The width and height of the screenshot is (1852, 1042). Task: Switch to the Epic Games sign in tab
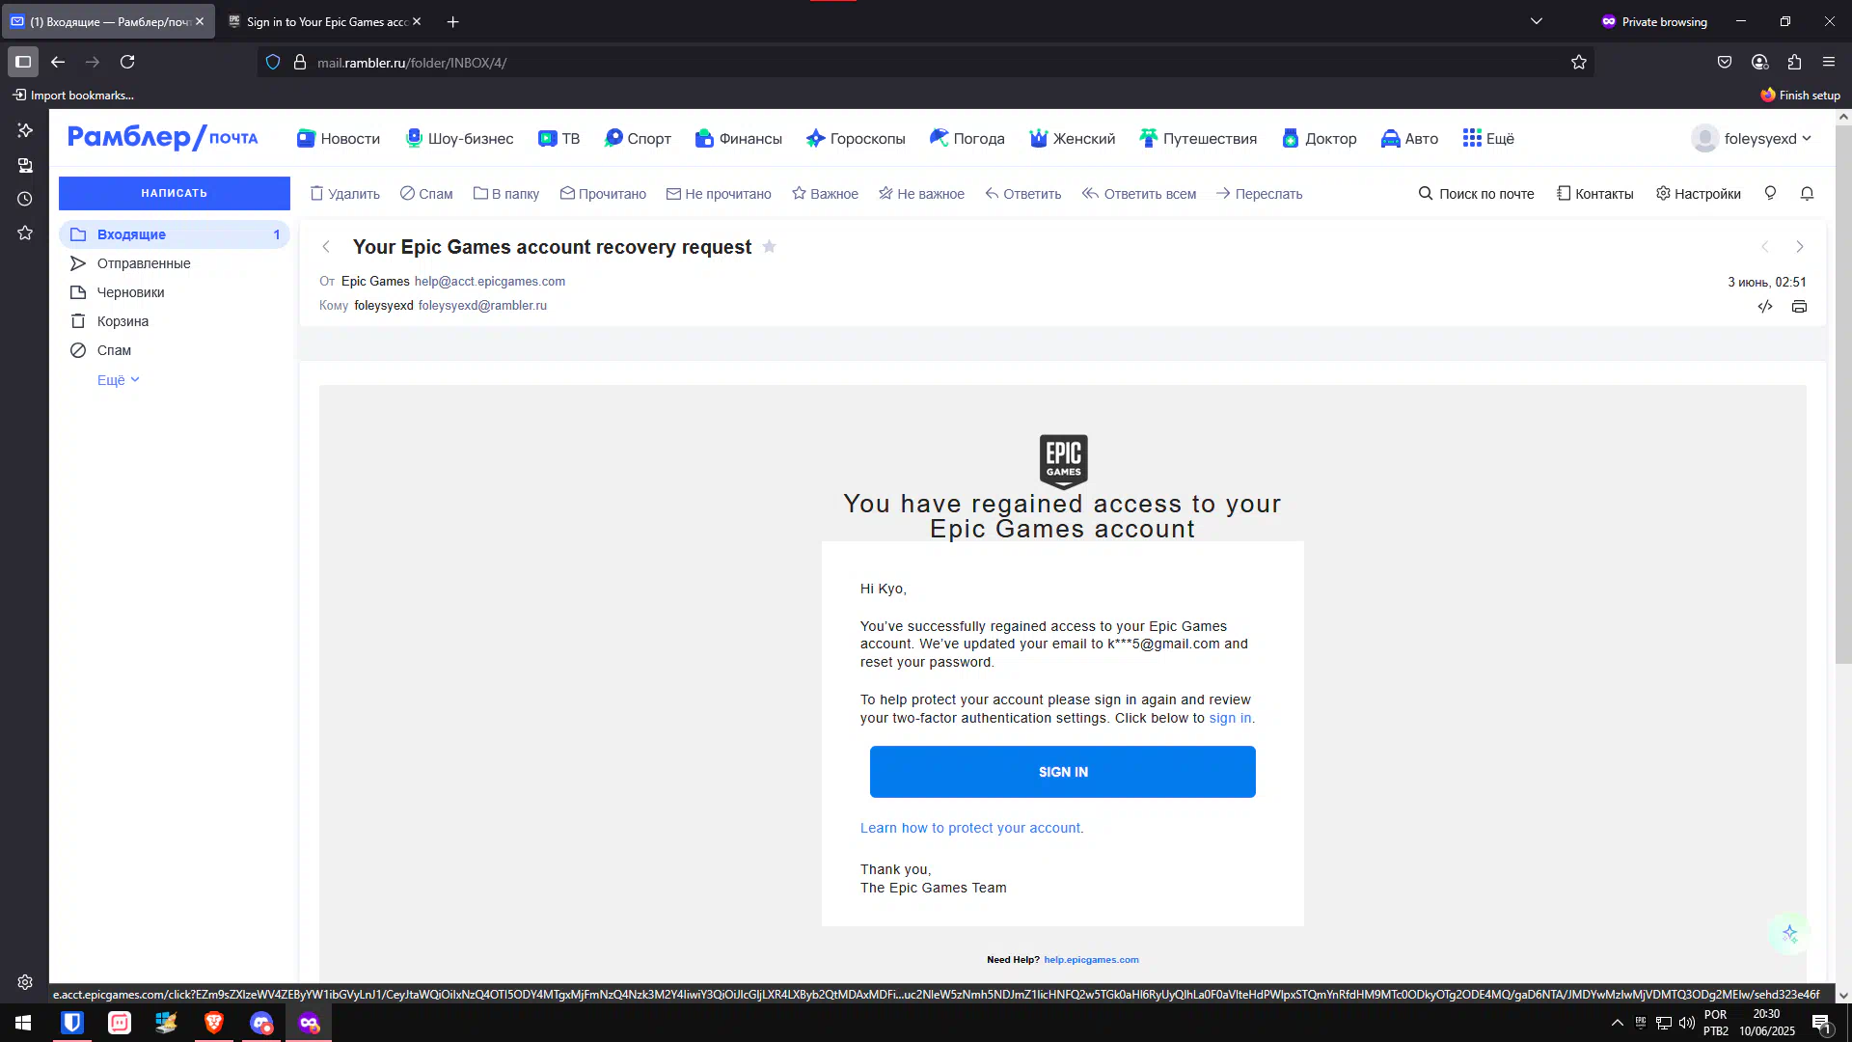(324, 21)
